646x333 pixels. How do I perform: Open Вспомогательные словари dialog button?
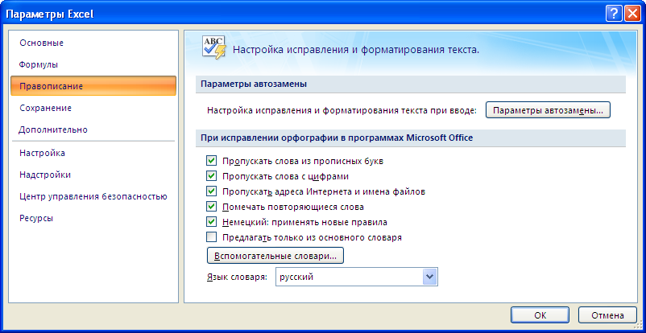(x=275, y=256)
